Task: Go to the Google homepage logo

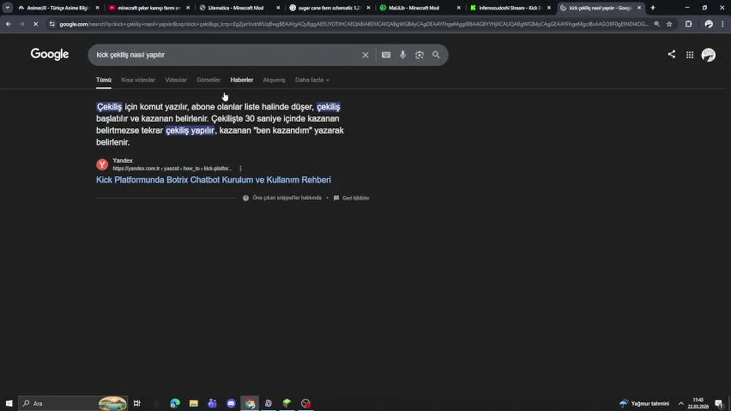Action: point(50,54)
